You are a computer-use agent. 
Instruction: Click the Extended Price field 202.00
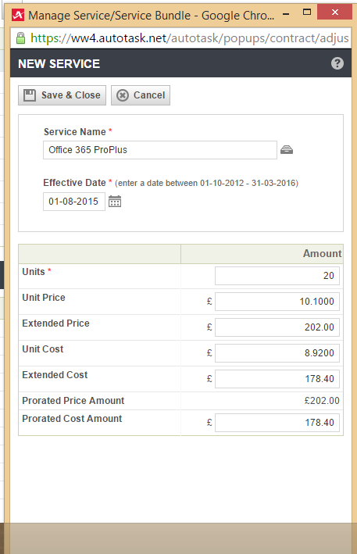[x=277, y=327]
